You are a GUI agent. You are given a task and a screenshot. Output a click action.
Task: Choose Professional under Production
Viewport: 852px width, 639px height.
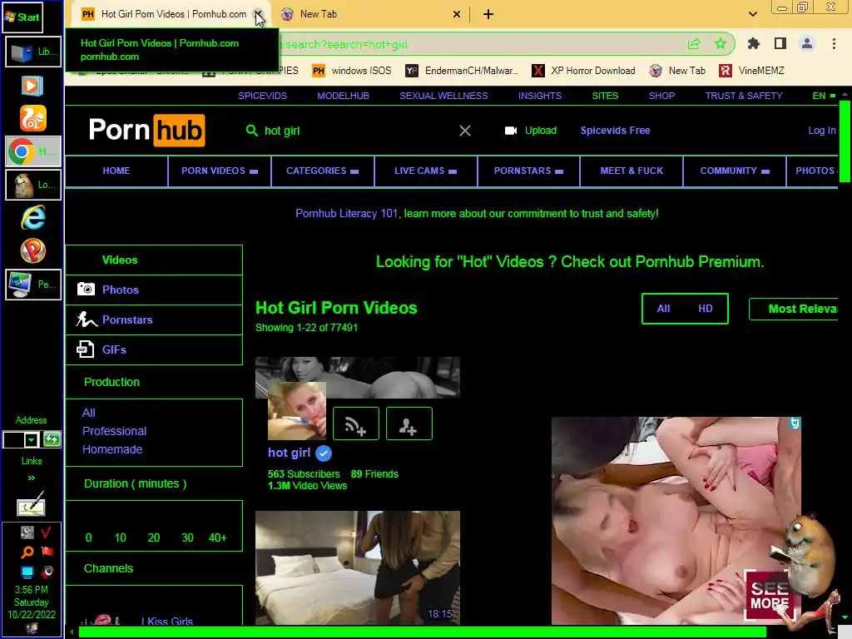click(x=114, y=431)
